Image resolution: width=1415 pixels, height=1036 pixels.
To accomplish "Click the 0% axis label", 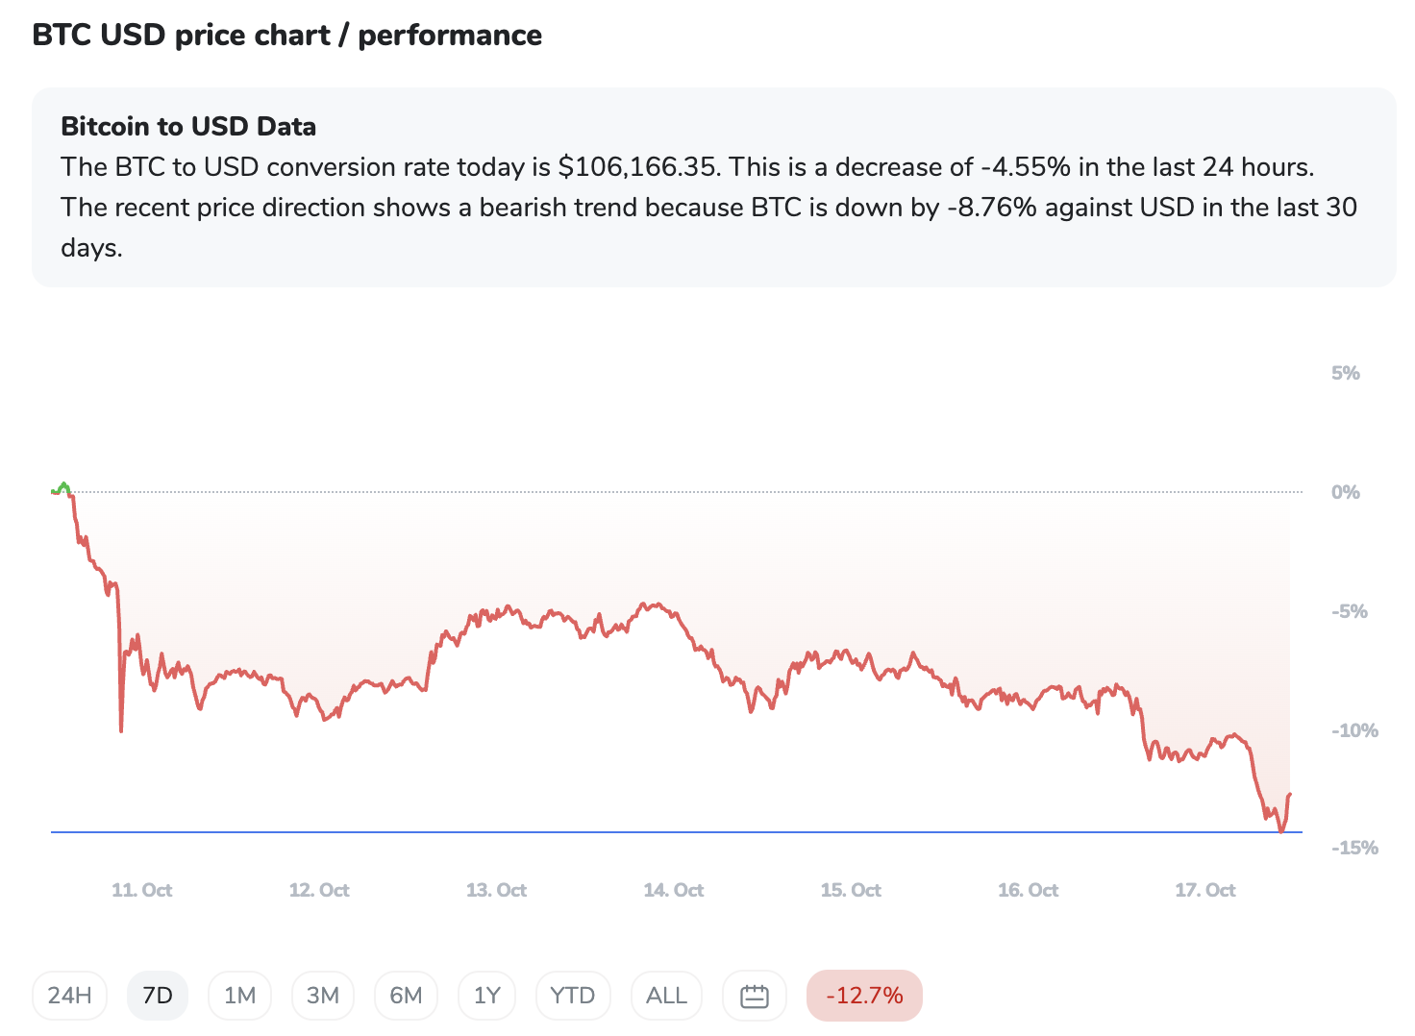I will (x=1346, y=492).
